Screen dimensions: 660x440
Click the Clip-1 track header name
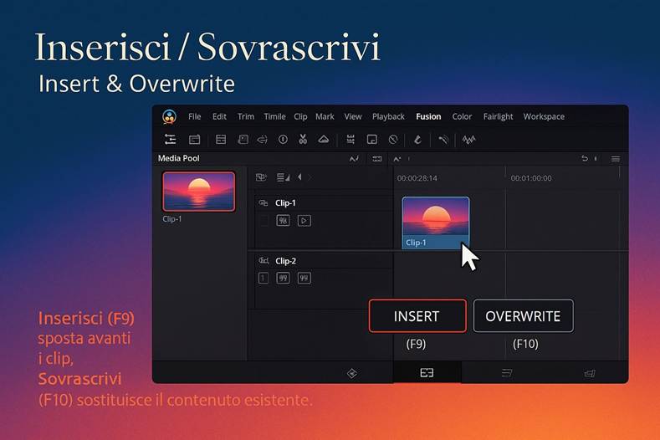285,203
